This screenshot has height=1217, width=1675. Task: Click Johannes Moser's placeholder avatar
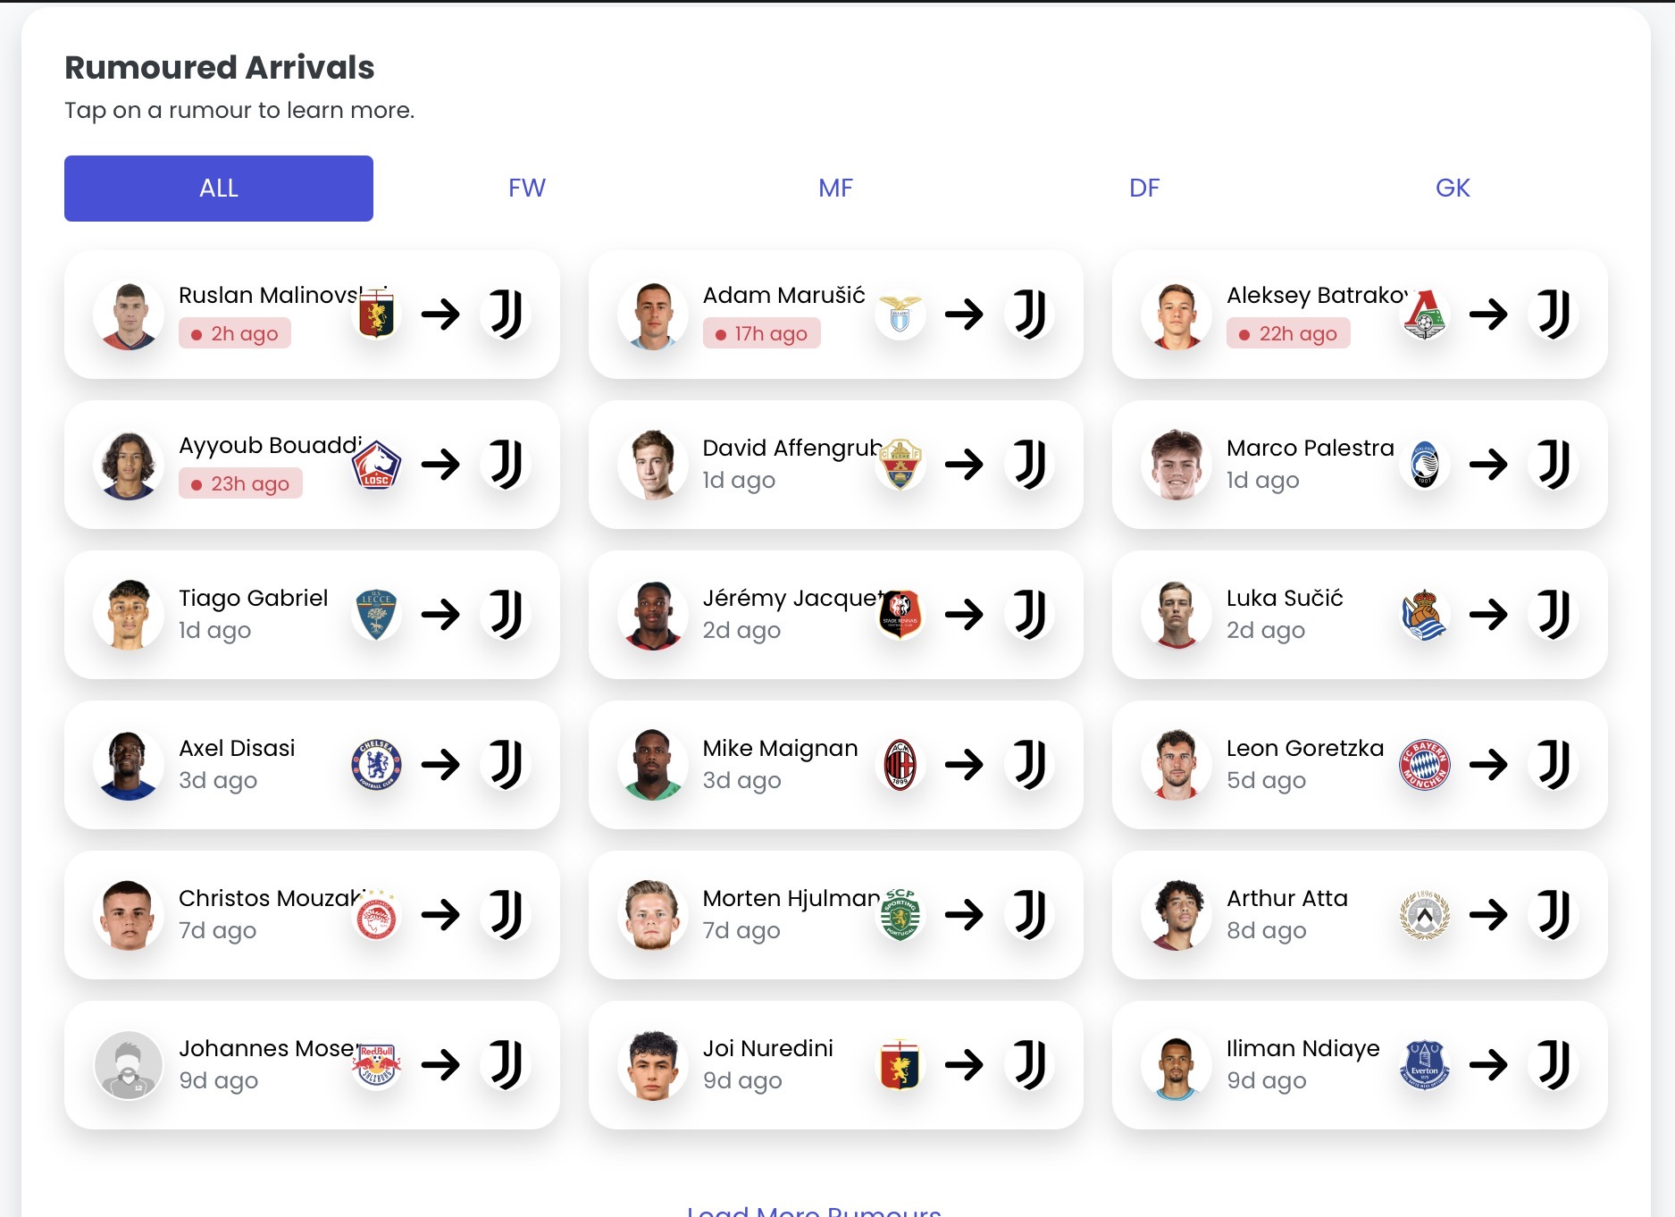coord(129,1065)
